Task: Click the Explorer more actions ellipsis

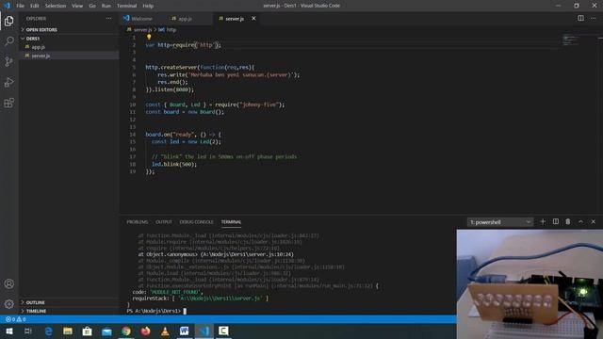Action: coord(109,19)
